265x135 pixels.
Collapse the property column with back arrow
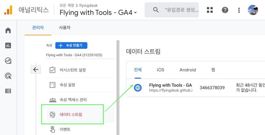(35, 69)
